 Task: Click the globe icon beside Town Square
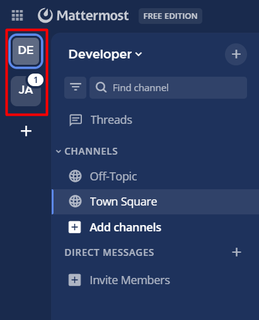(75, 201)
